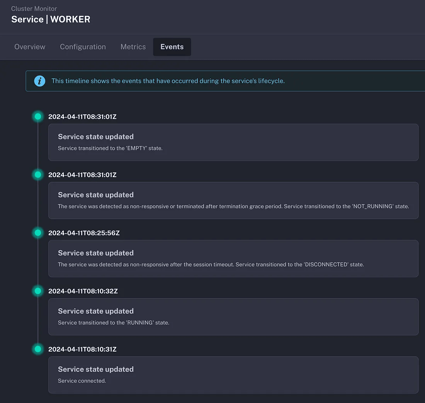Click the timeline marker at 2024-04-11T08:10:31Z
The height and width of the screenshot is (403, 425).
tap(38, 349)
